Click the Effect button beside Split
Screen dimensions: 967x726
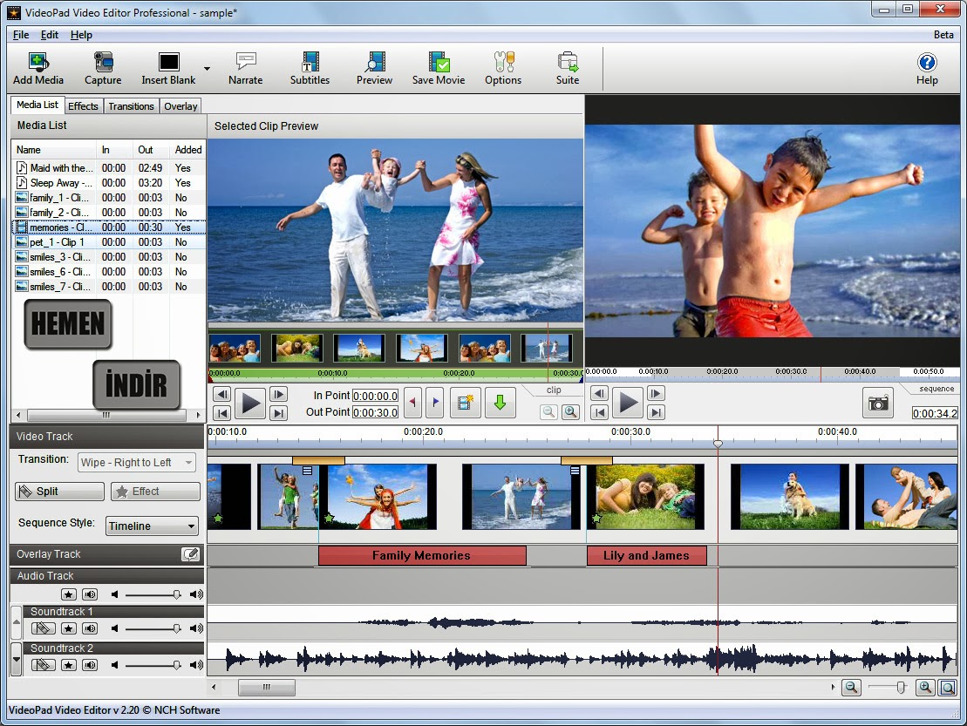pyautogui.click(x=154, y=491)
